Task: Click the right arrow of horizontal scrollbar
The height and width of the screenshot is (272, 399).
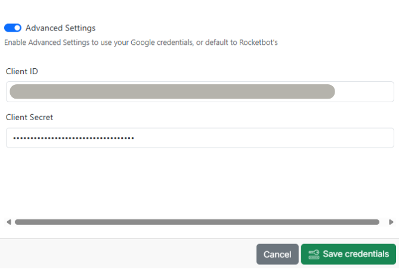Action: (391, 222)
